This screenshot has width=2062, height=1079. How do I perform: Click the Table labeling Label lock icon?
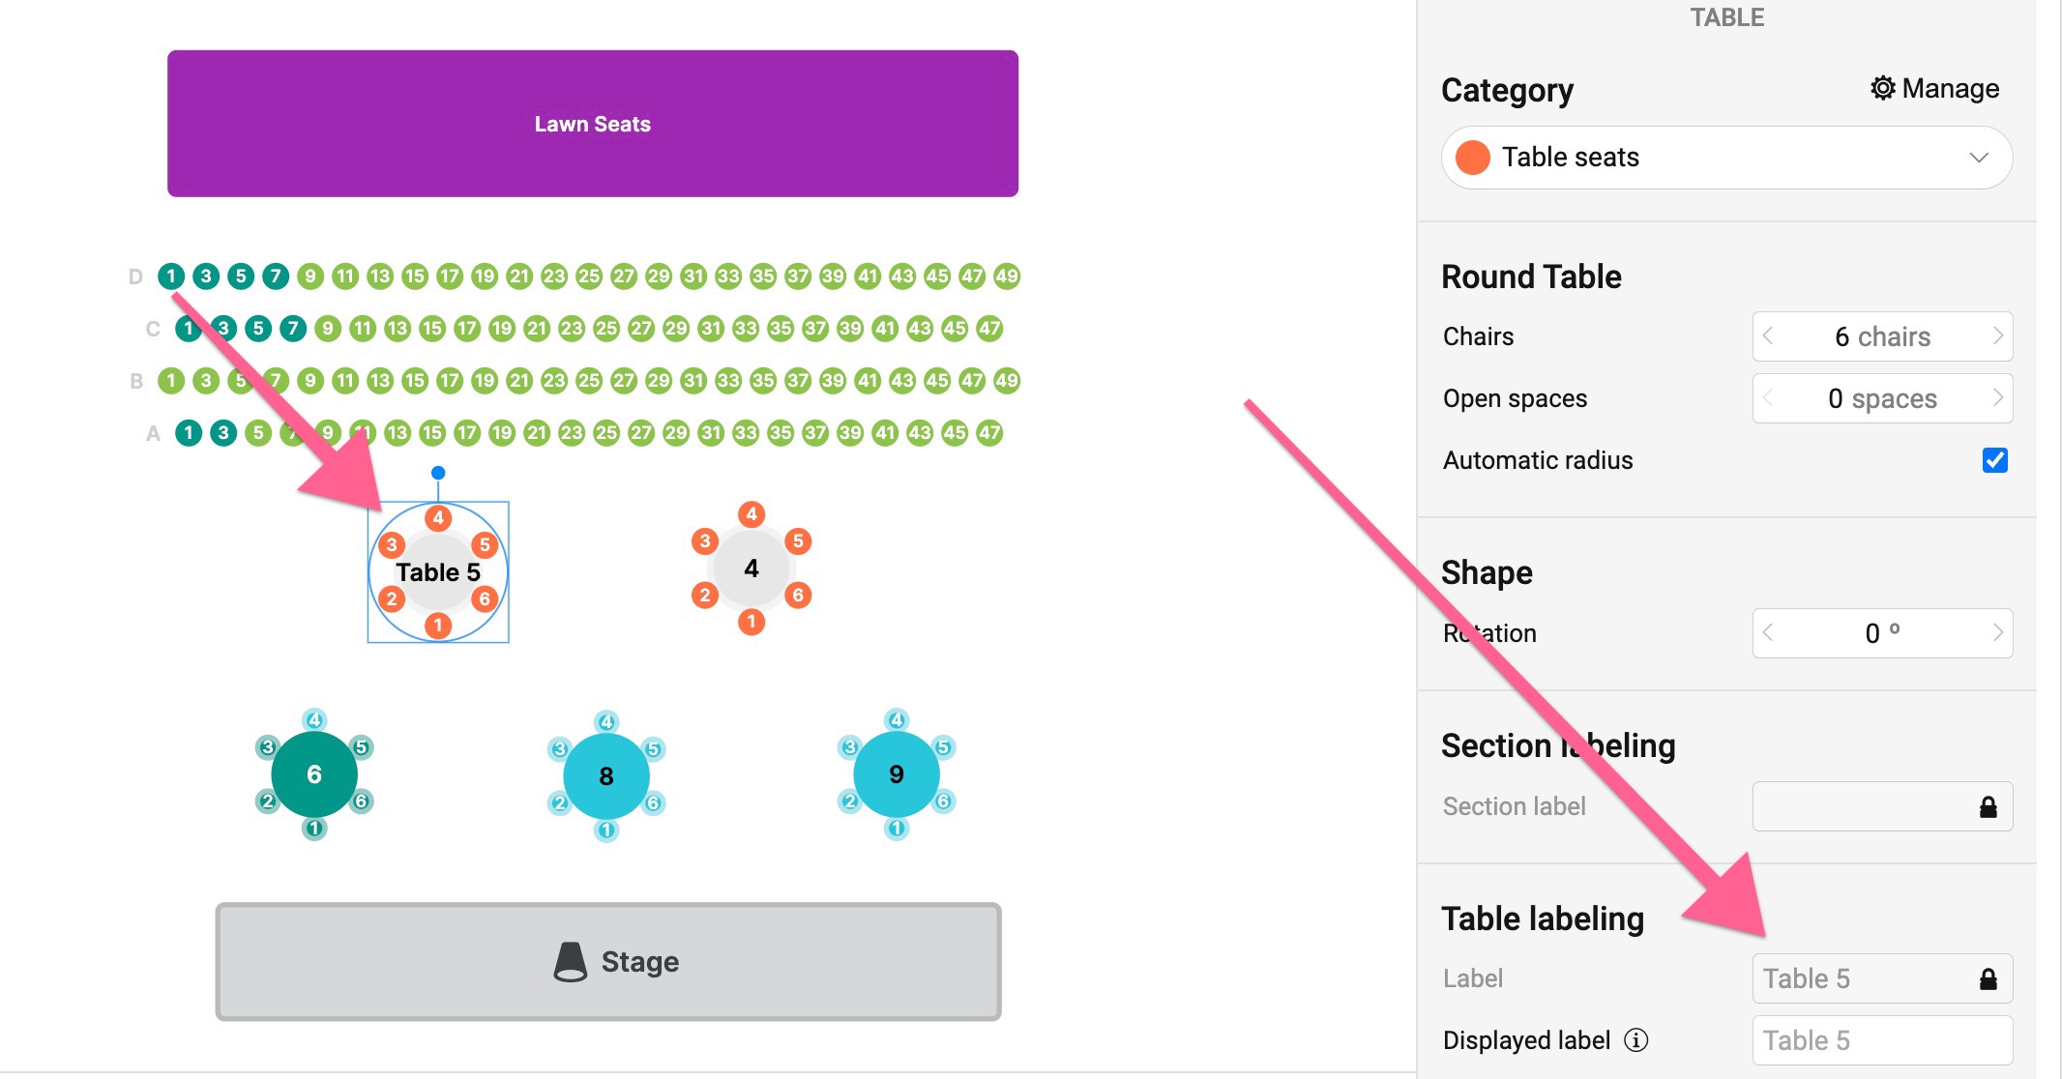point(1988,979)
